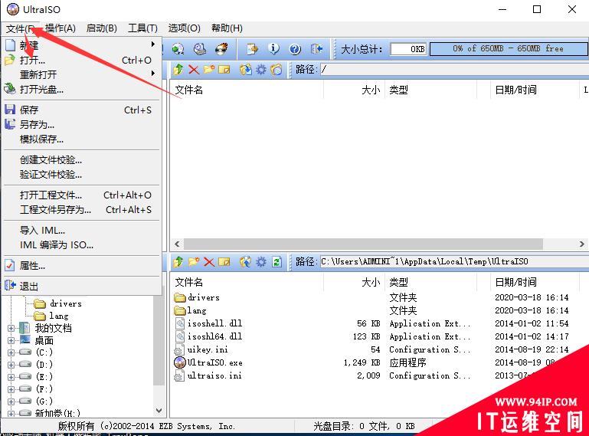Click the gear icon in local pane toolbar
589x436 pixels.
pos(260,261)
